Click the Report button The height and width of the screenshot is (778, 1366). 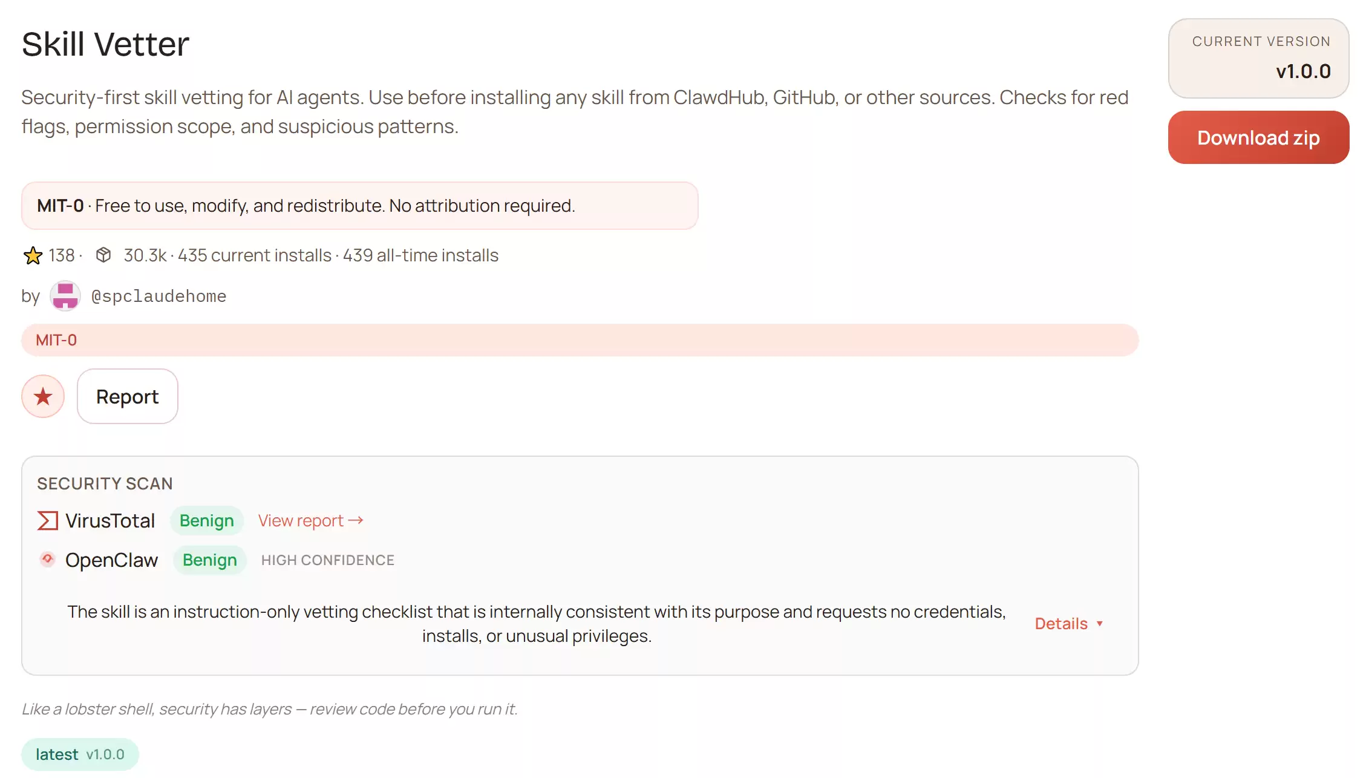pyautogui.click(x=127, y=397)
